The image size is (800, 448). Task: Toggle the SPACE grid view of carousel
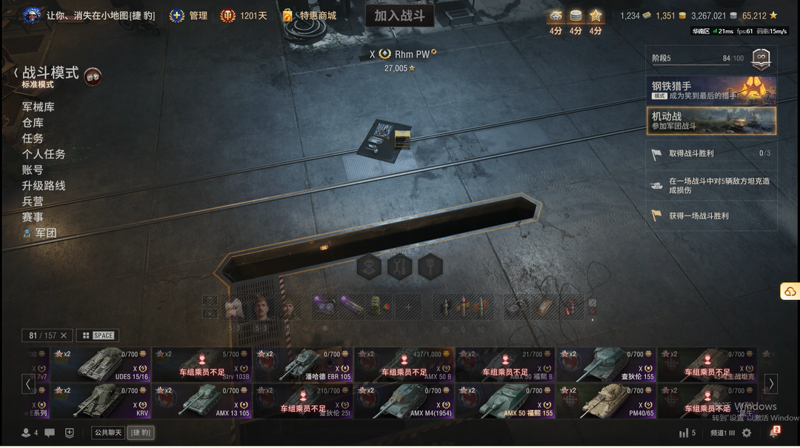pyautogui.click(x=98, y=335)
